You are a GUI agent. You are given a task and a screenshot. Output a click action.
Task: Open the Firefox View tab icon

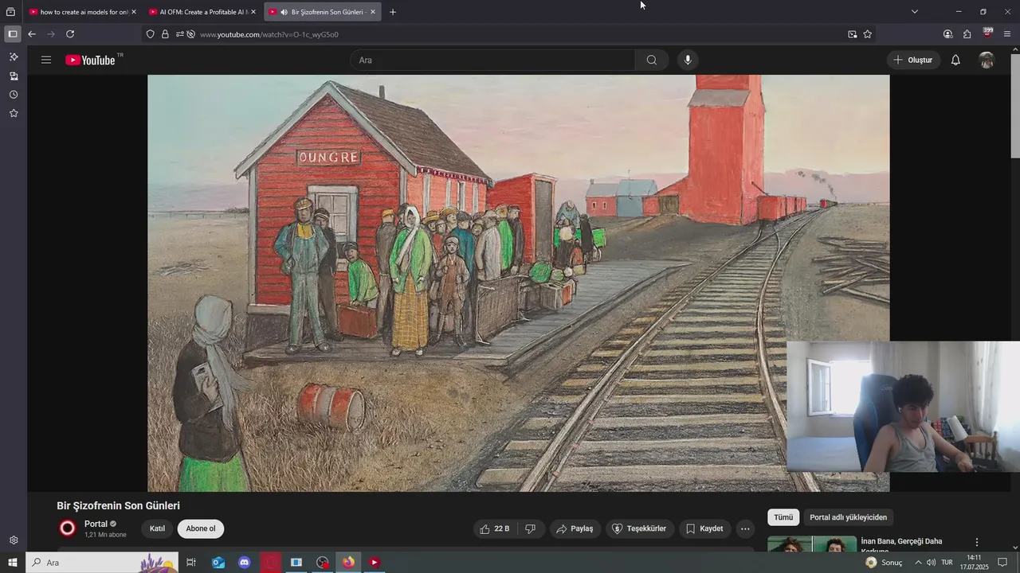tap(10, 12)
